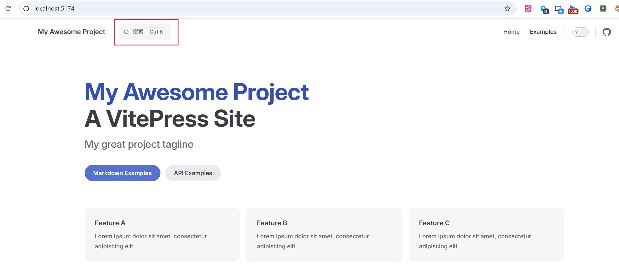Click the magnifier icon in the search box
619x276 pixels.
126,32
